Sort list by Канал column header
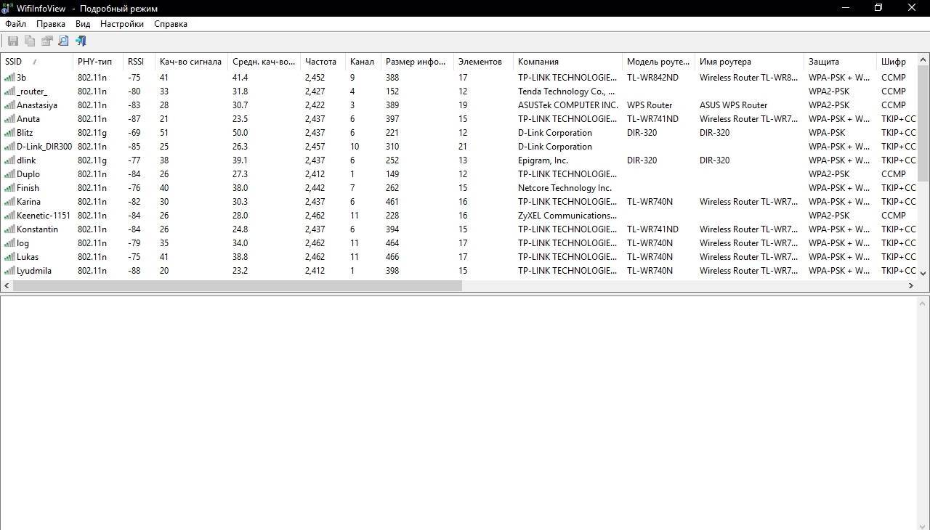The width and height of the screenshot is (930, 530). point(362,62)
